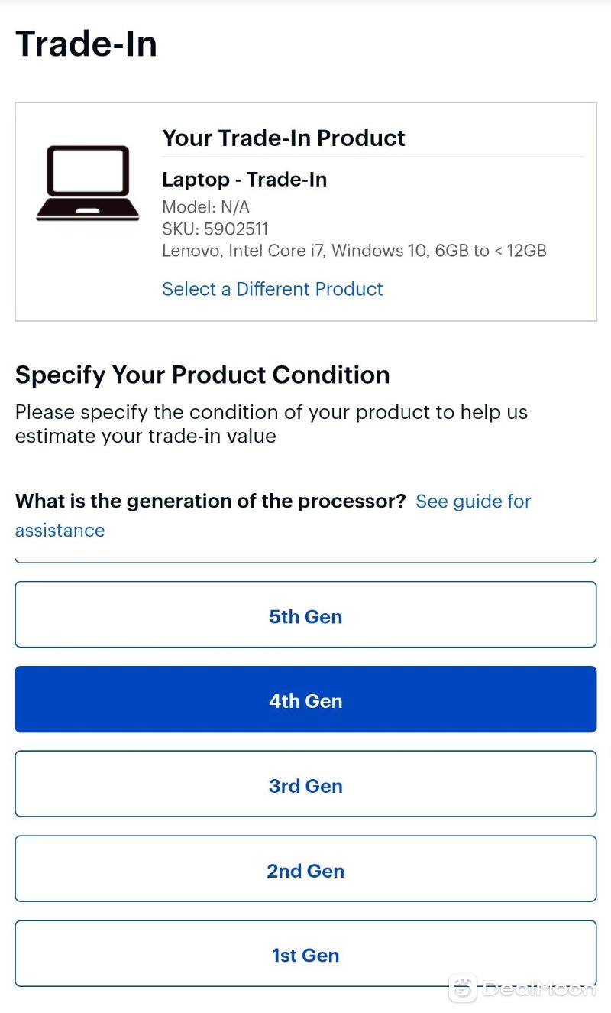Viewport: 611px width, 1013px height.
Task: Click the Specify Your Product Condition heading
Action: 202,375
